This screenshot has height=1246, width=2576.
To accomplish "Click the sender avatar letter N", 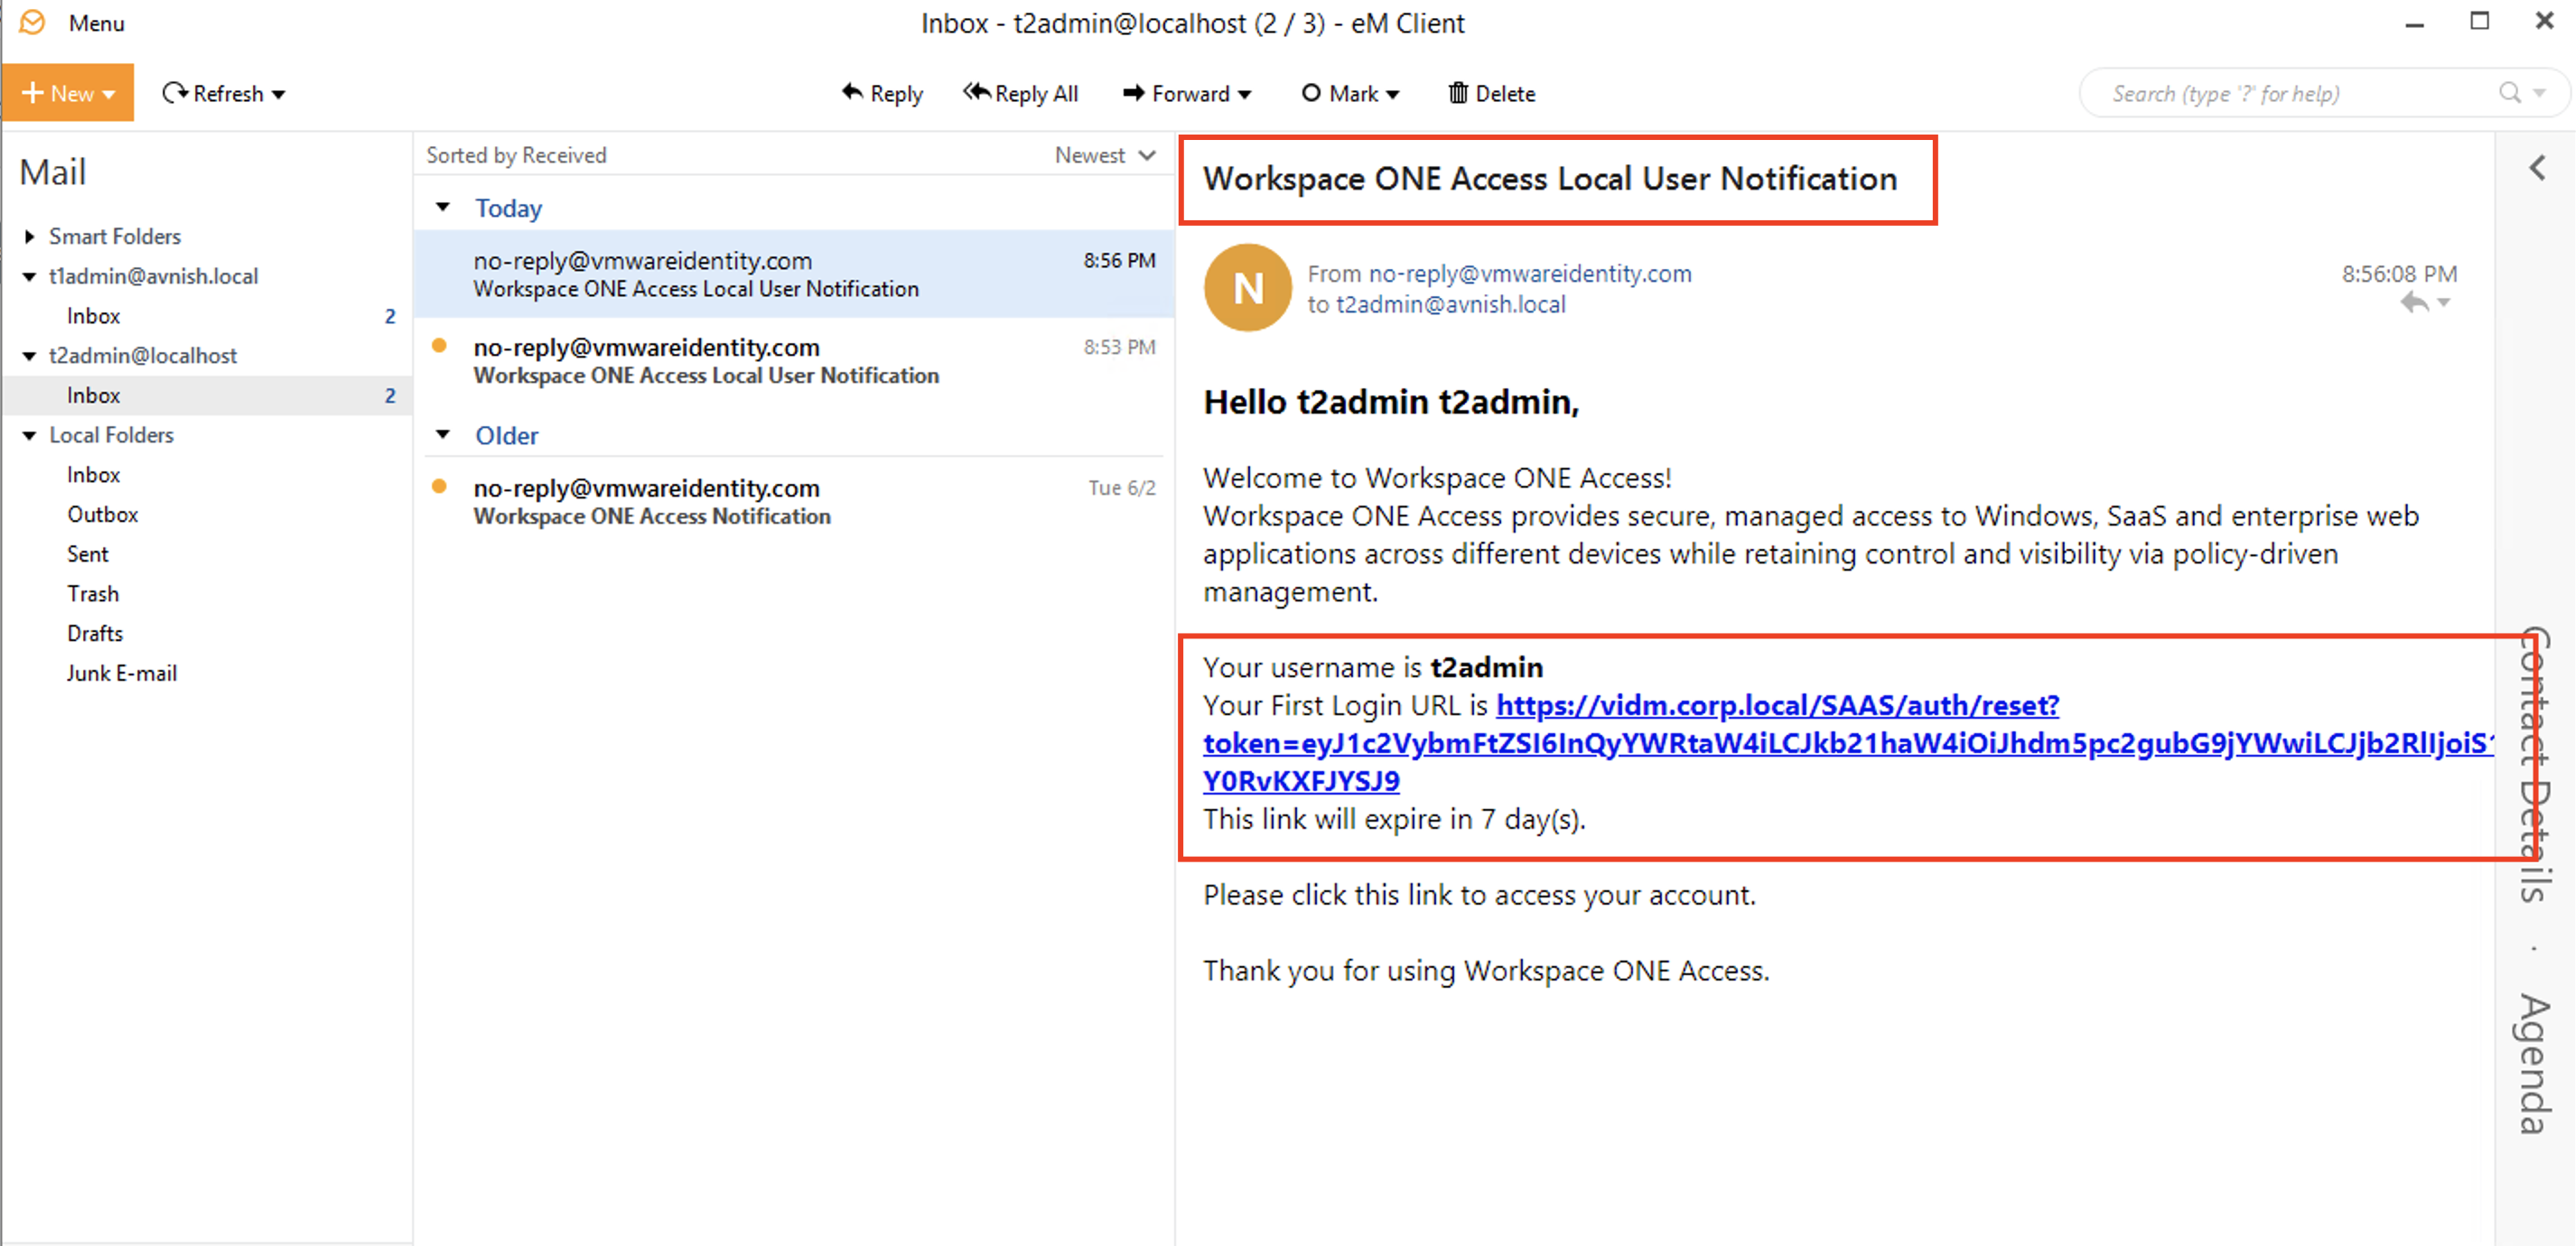I will [1247, 288].
